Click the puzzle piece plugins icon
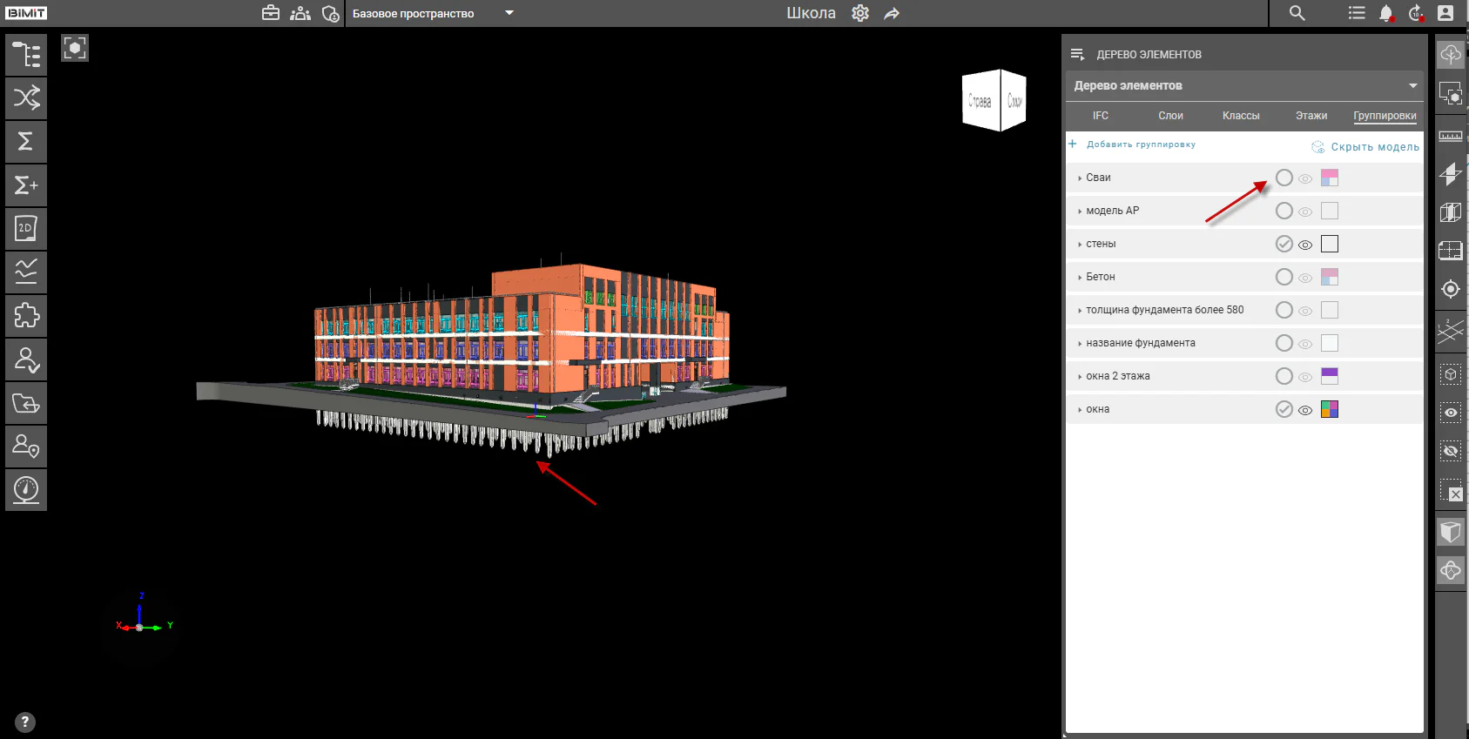 26,315
